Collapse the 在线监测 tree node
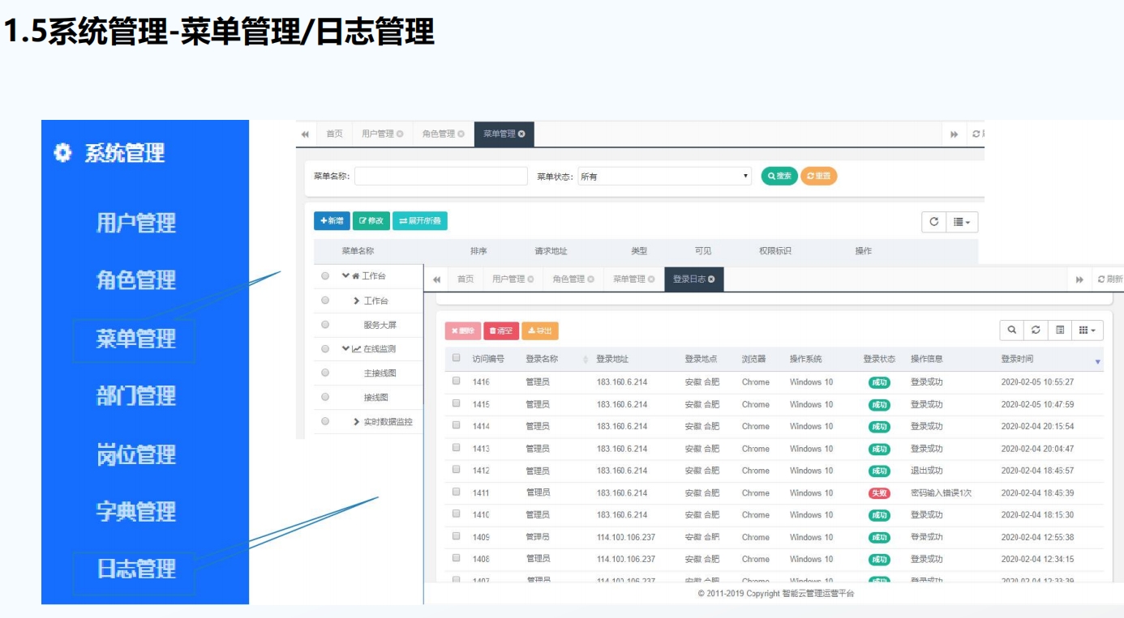 [x=346, y=349]
